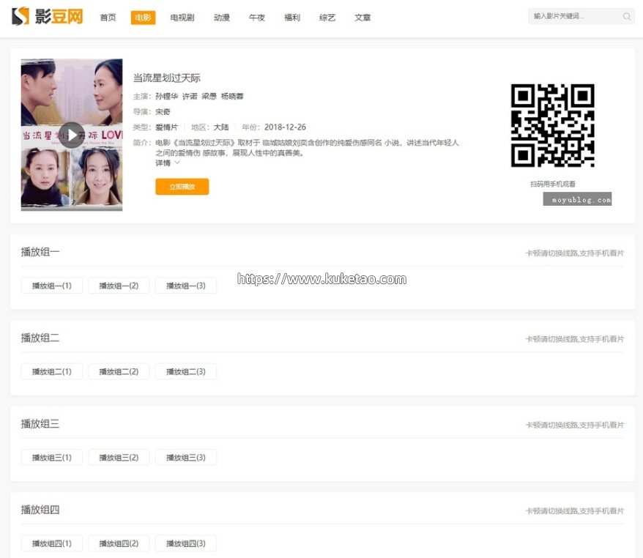The height and width of the screenshot is (558, 643).
Task: Go to the 电视剧 nav tab
Action: [x=182, y=18]
